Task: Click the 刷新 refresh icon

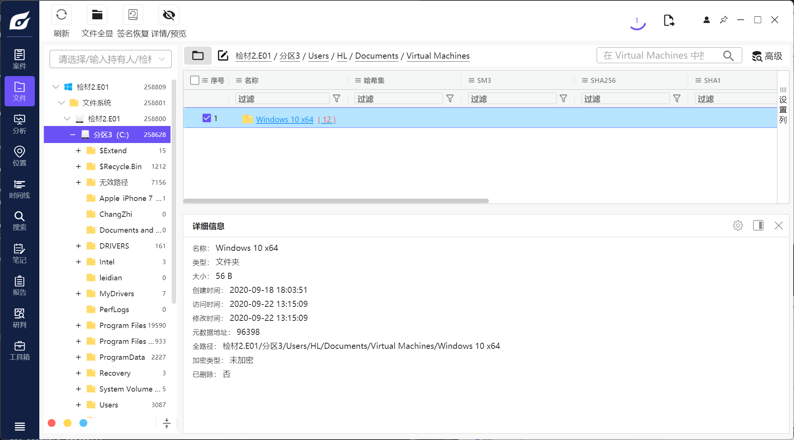Action: [x=61, y=15]
